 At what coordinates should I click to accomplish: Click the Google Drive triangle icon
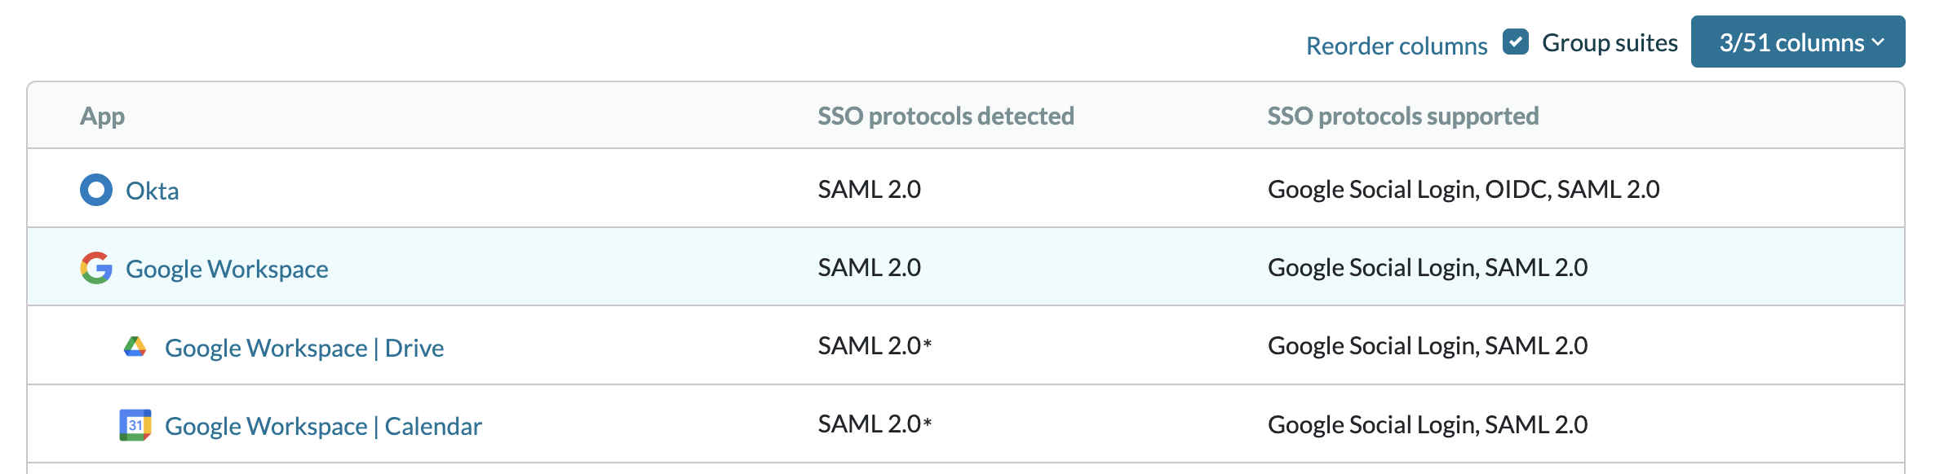pos(135,347)
